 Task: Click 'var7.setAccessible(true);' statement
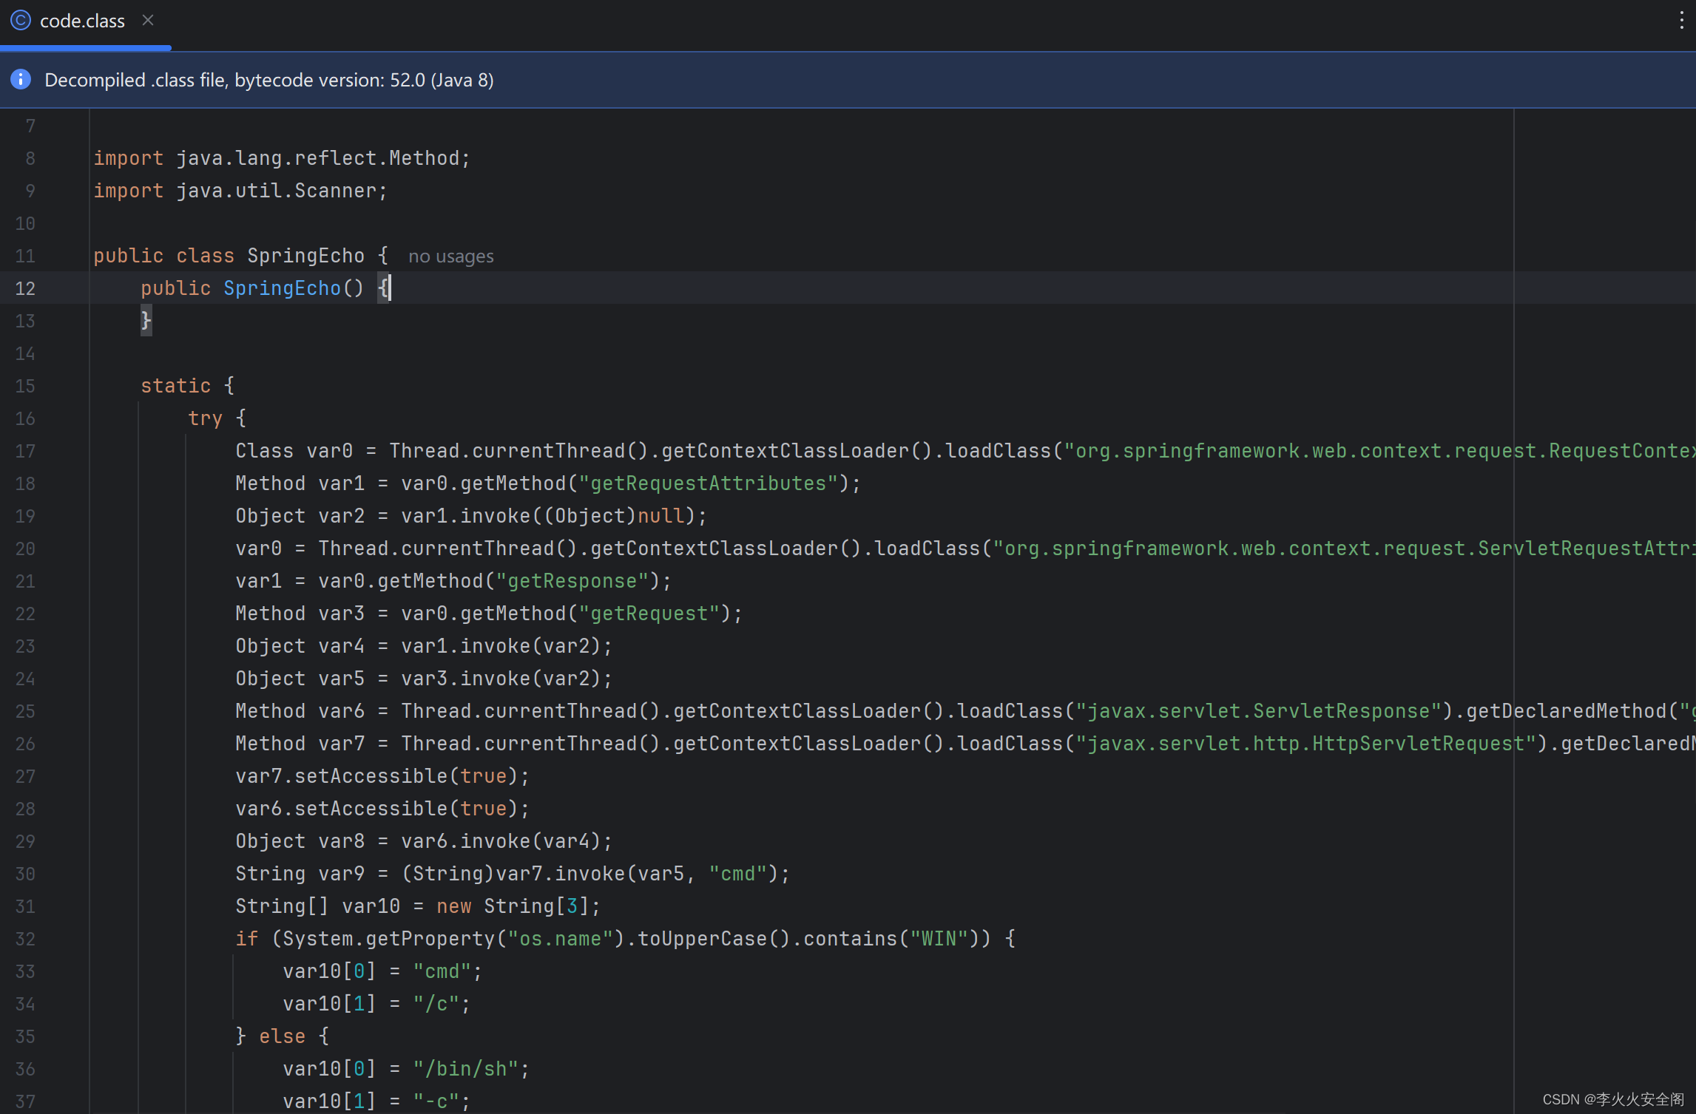tap(383, 776)
